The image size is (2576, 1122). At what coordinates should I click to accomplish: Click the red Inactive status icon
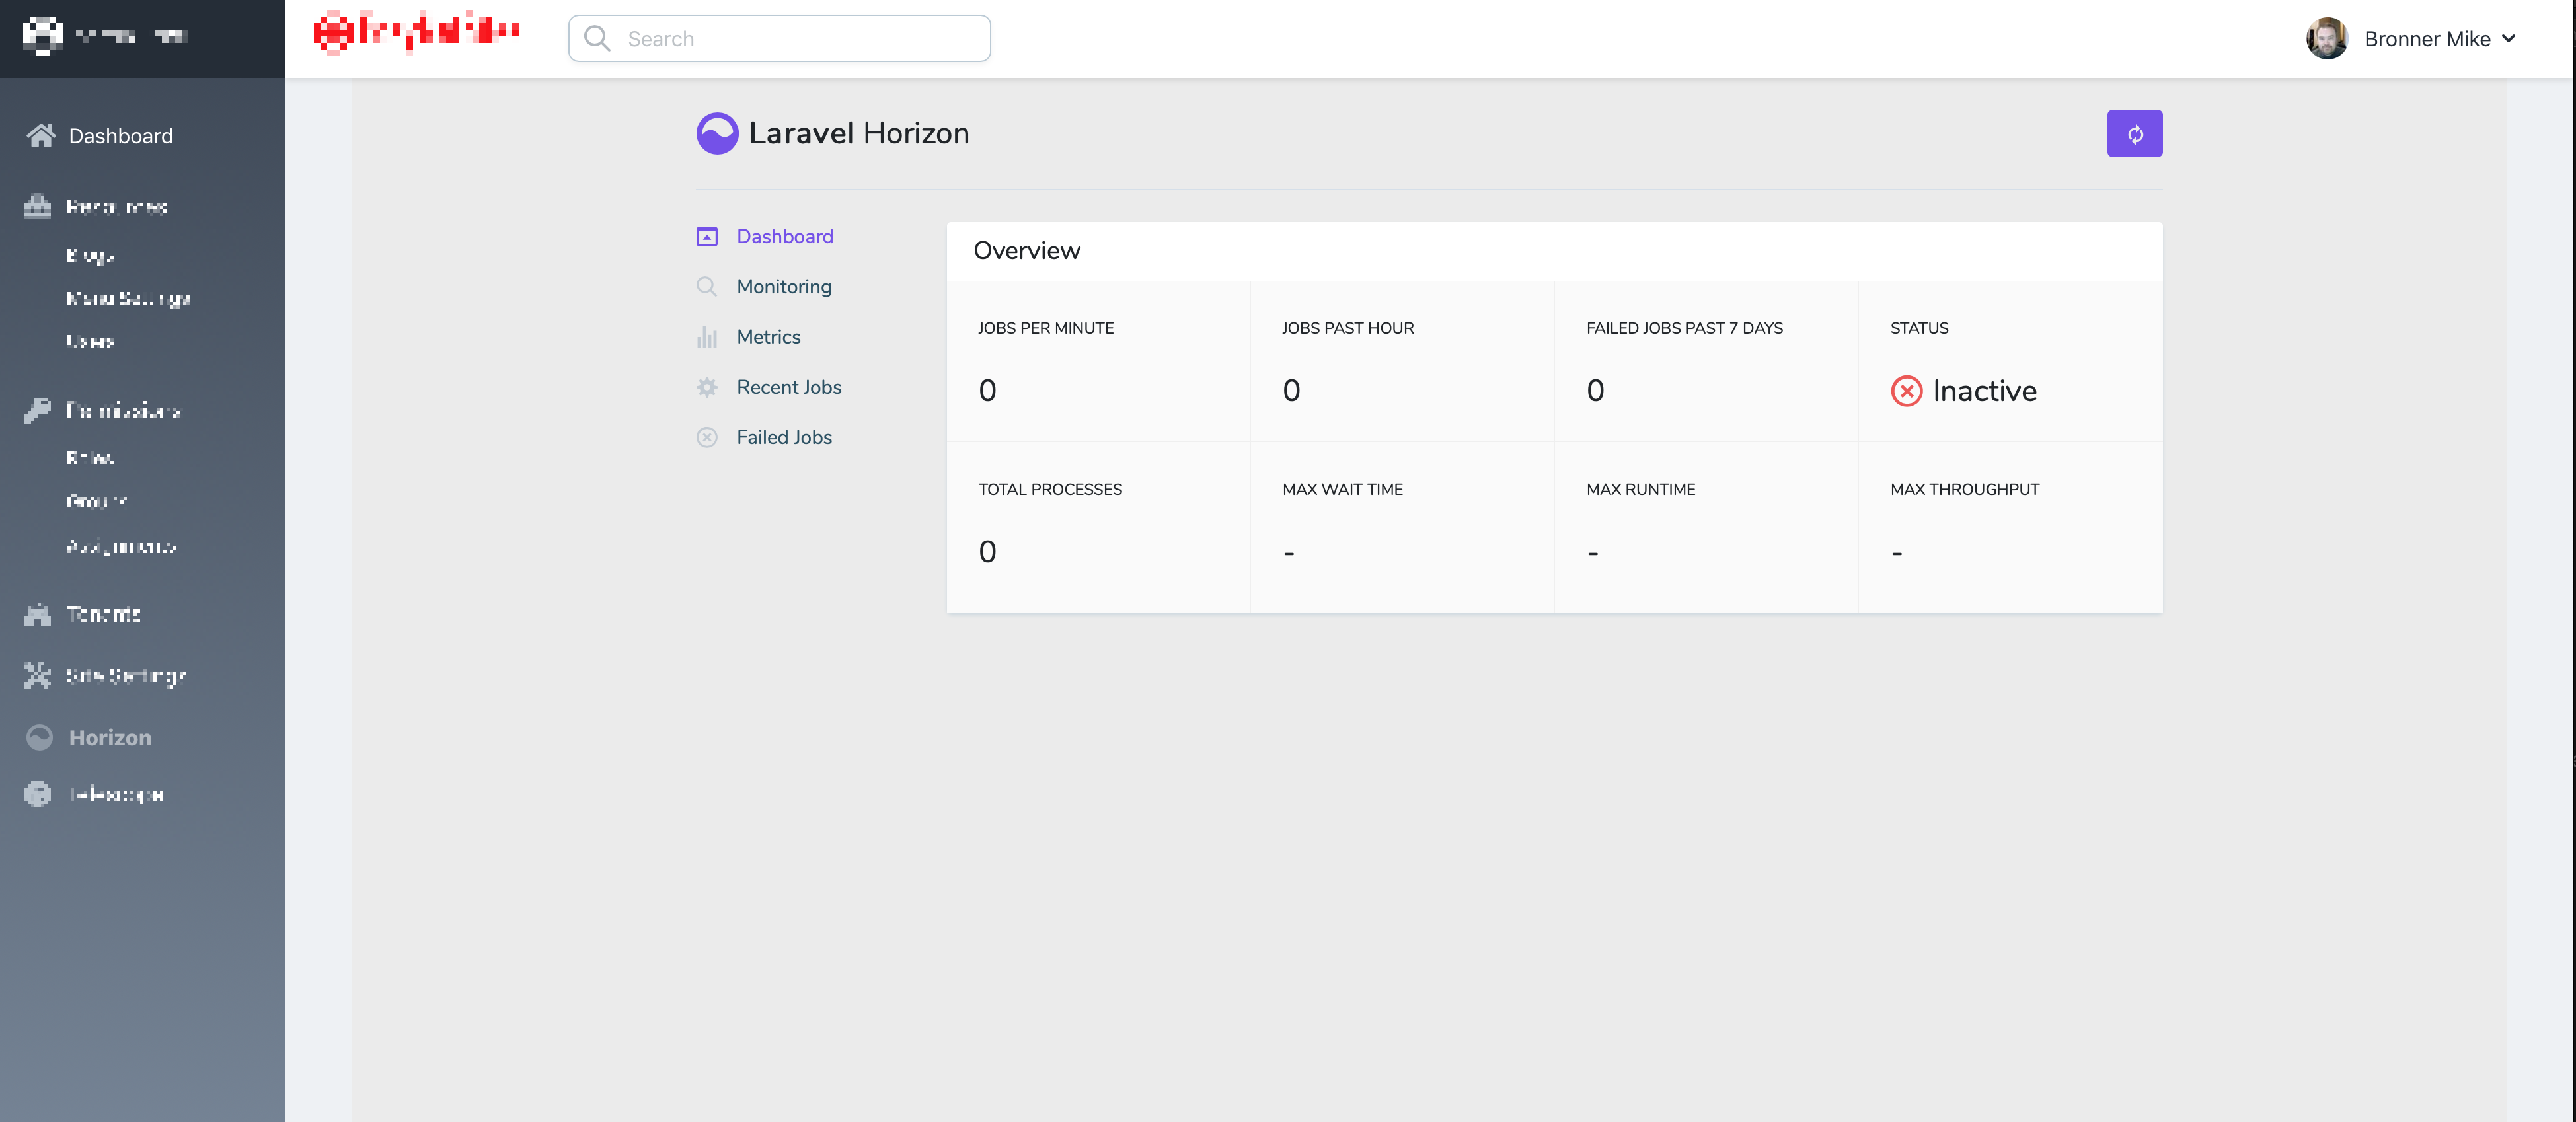(x=1906, y=391)
